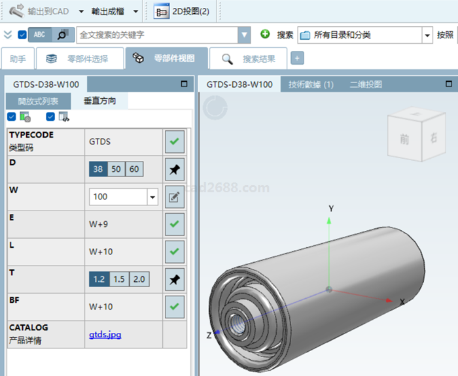Image resolution: width=458 pixels, height=376 pixels.
Task: Click the plus icon to add new tab
Action: [x=297, y=59]
